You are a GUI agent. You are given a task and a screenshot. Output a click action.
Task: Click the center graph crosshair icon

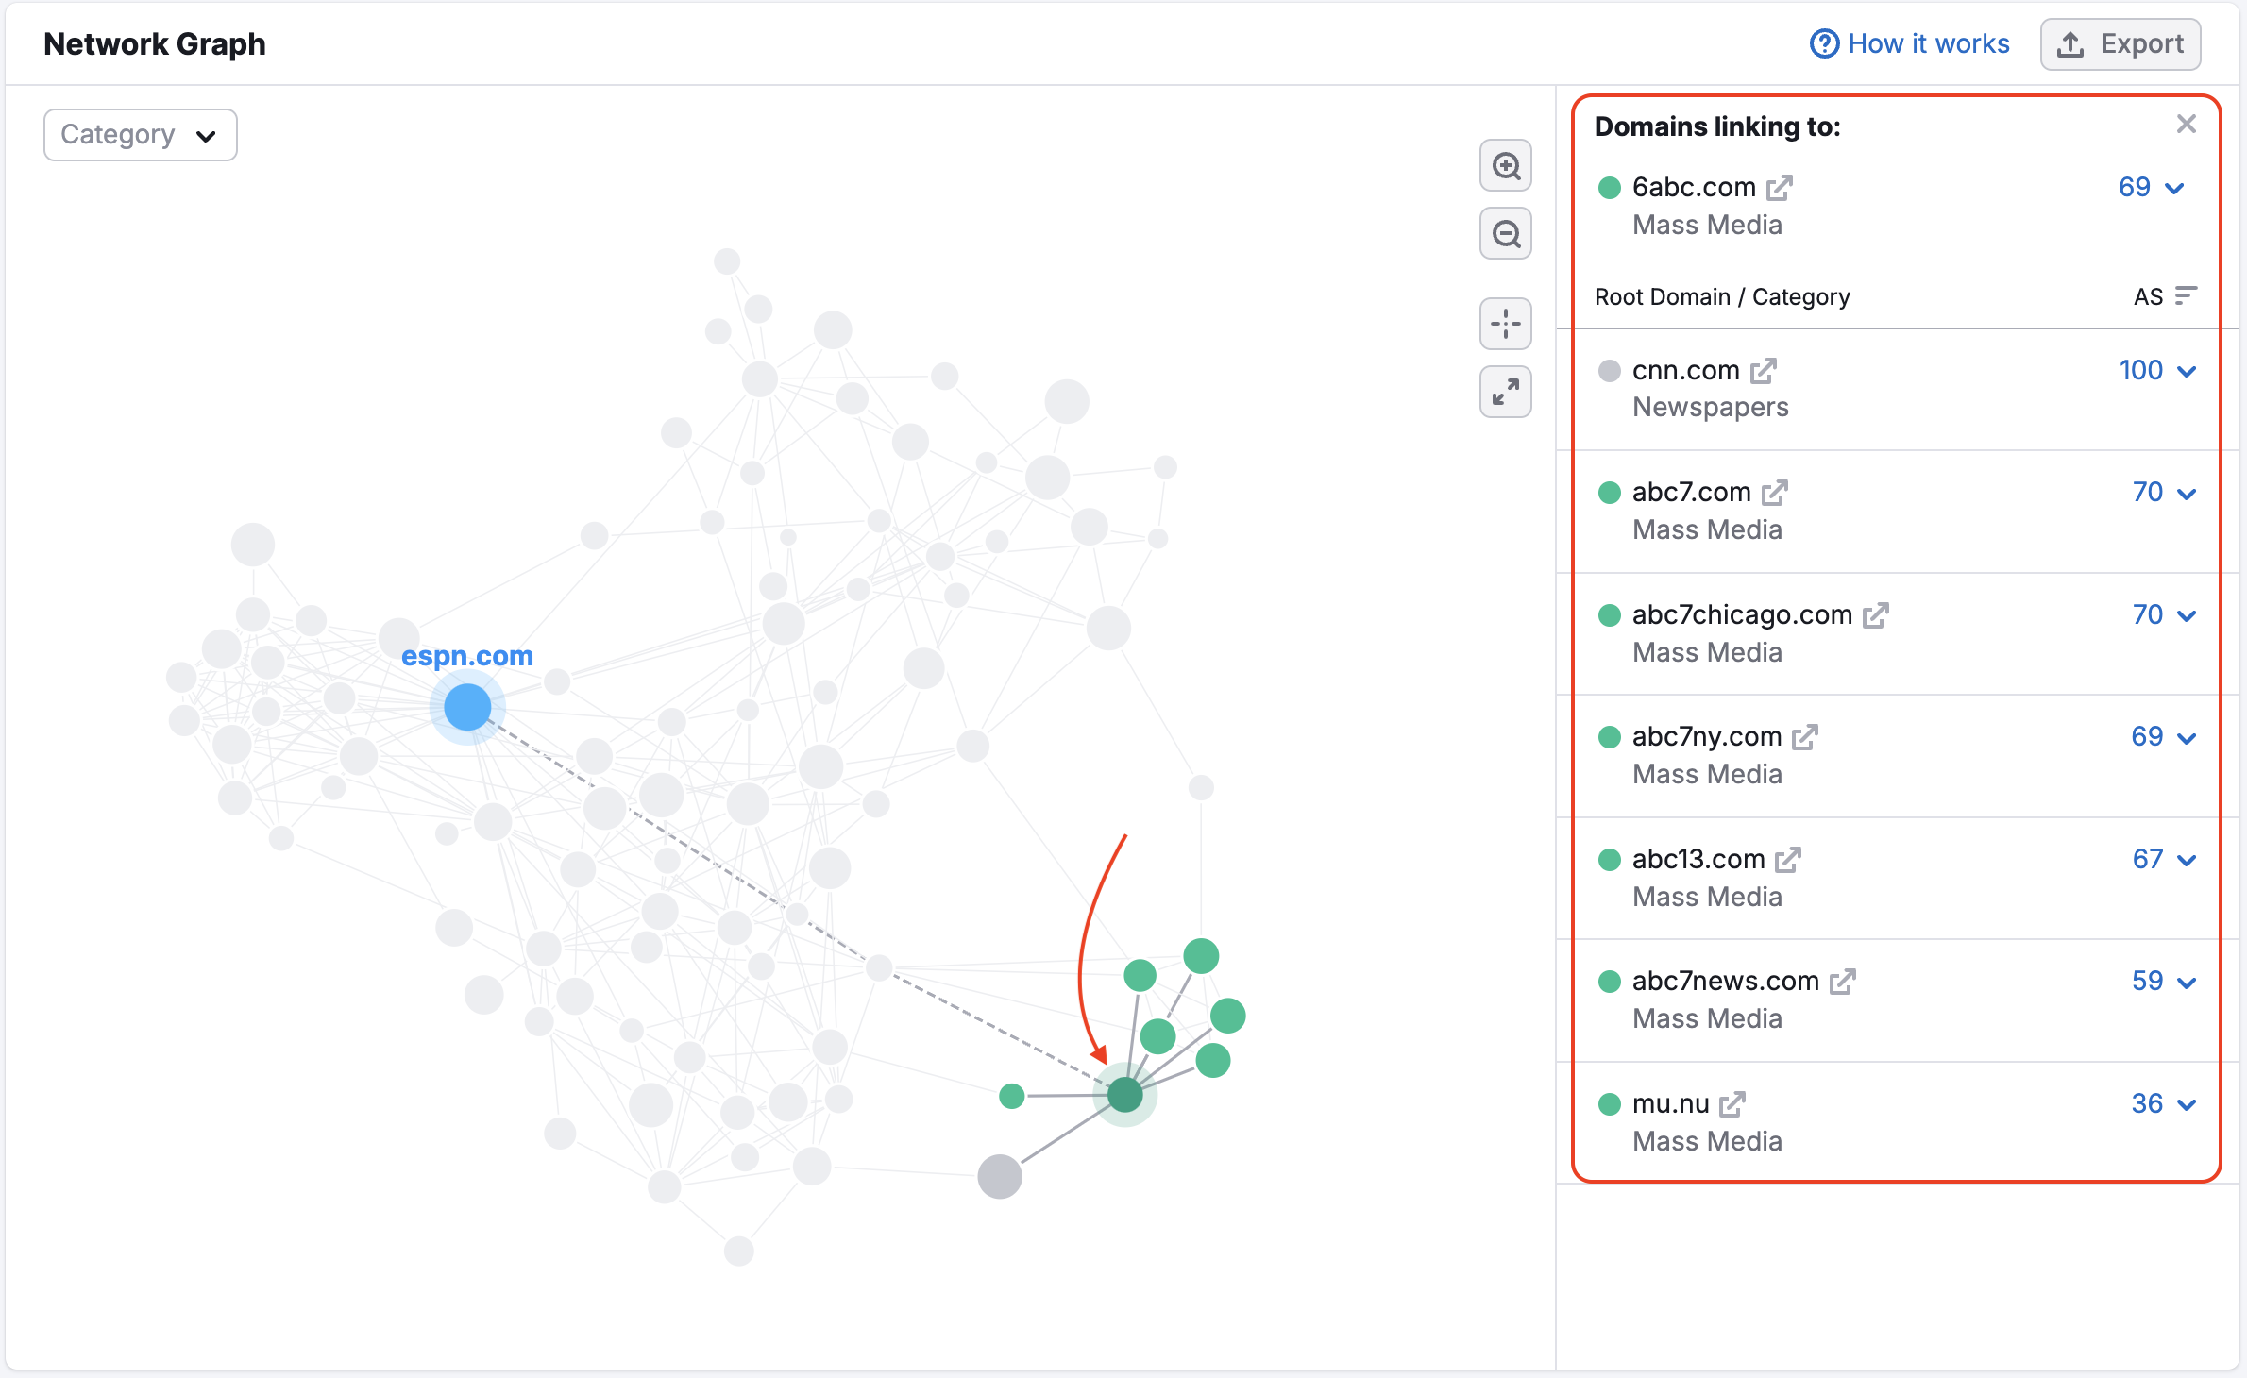click(x=1505, y=324)
